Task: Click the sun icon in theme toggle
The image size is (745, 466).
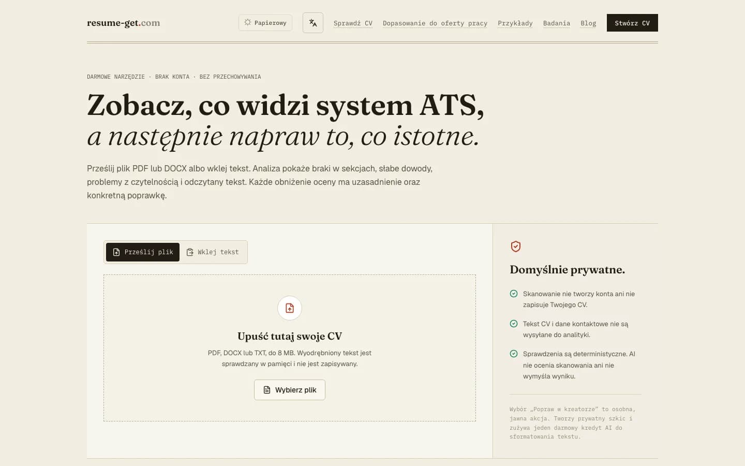Action: 248,22
